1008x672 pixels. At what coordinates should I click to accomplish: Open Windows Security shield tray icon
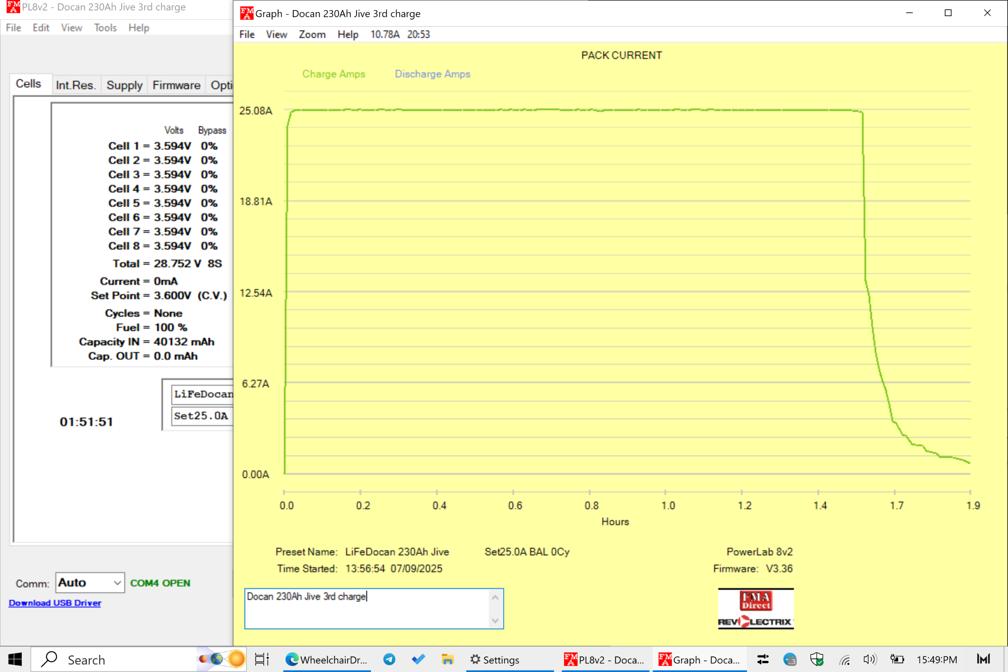[816, 659]
